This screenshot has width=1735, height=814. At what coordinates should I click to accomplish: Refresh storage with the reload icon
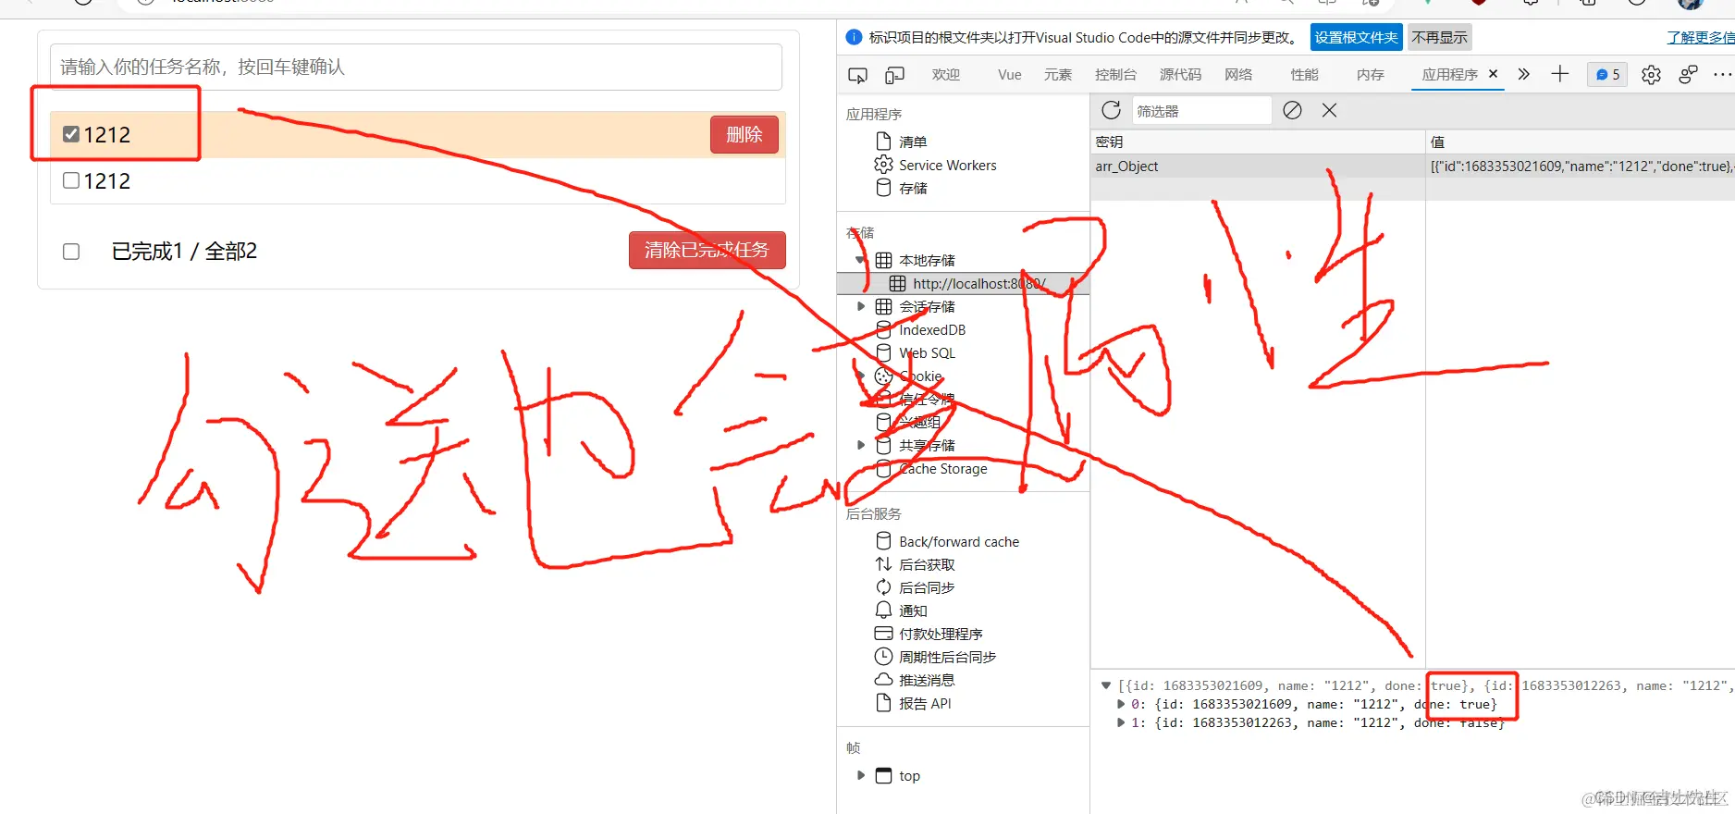(x=1112, y=110)
